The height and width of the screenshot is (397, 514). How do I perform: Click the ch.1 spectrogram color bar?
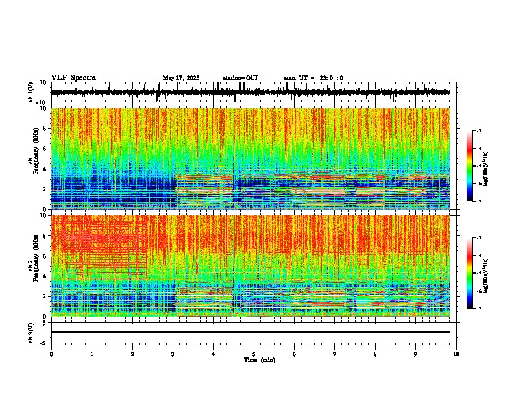(x=469, y=166)
